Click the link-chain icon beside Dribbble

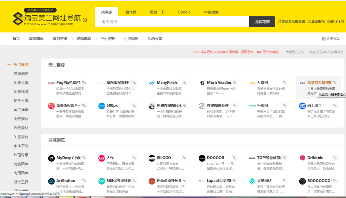(335, 158)
